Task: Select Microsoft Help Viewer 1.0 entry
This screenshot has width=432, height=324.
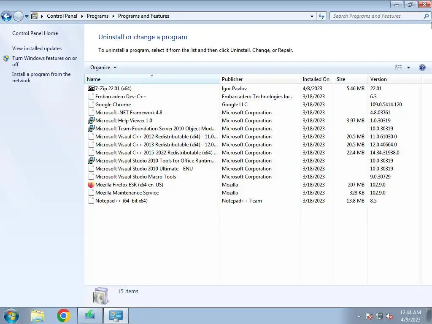Action: coord(124,120)
